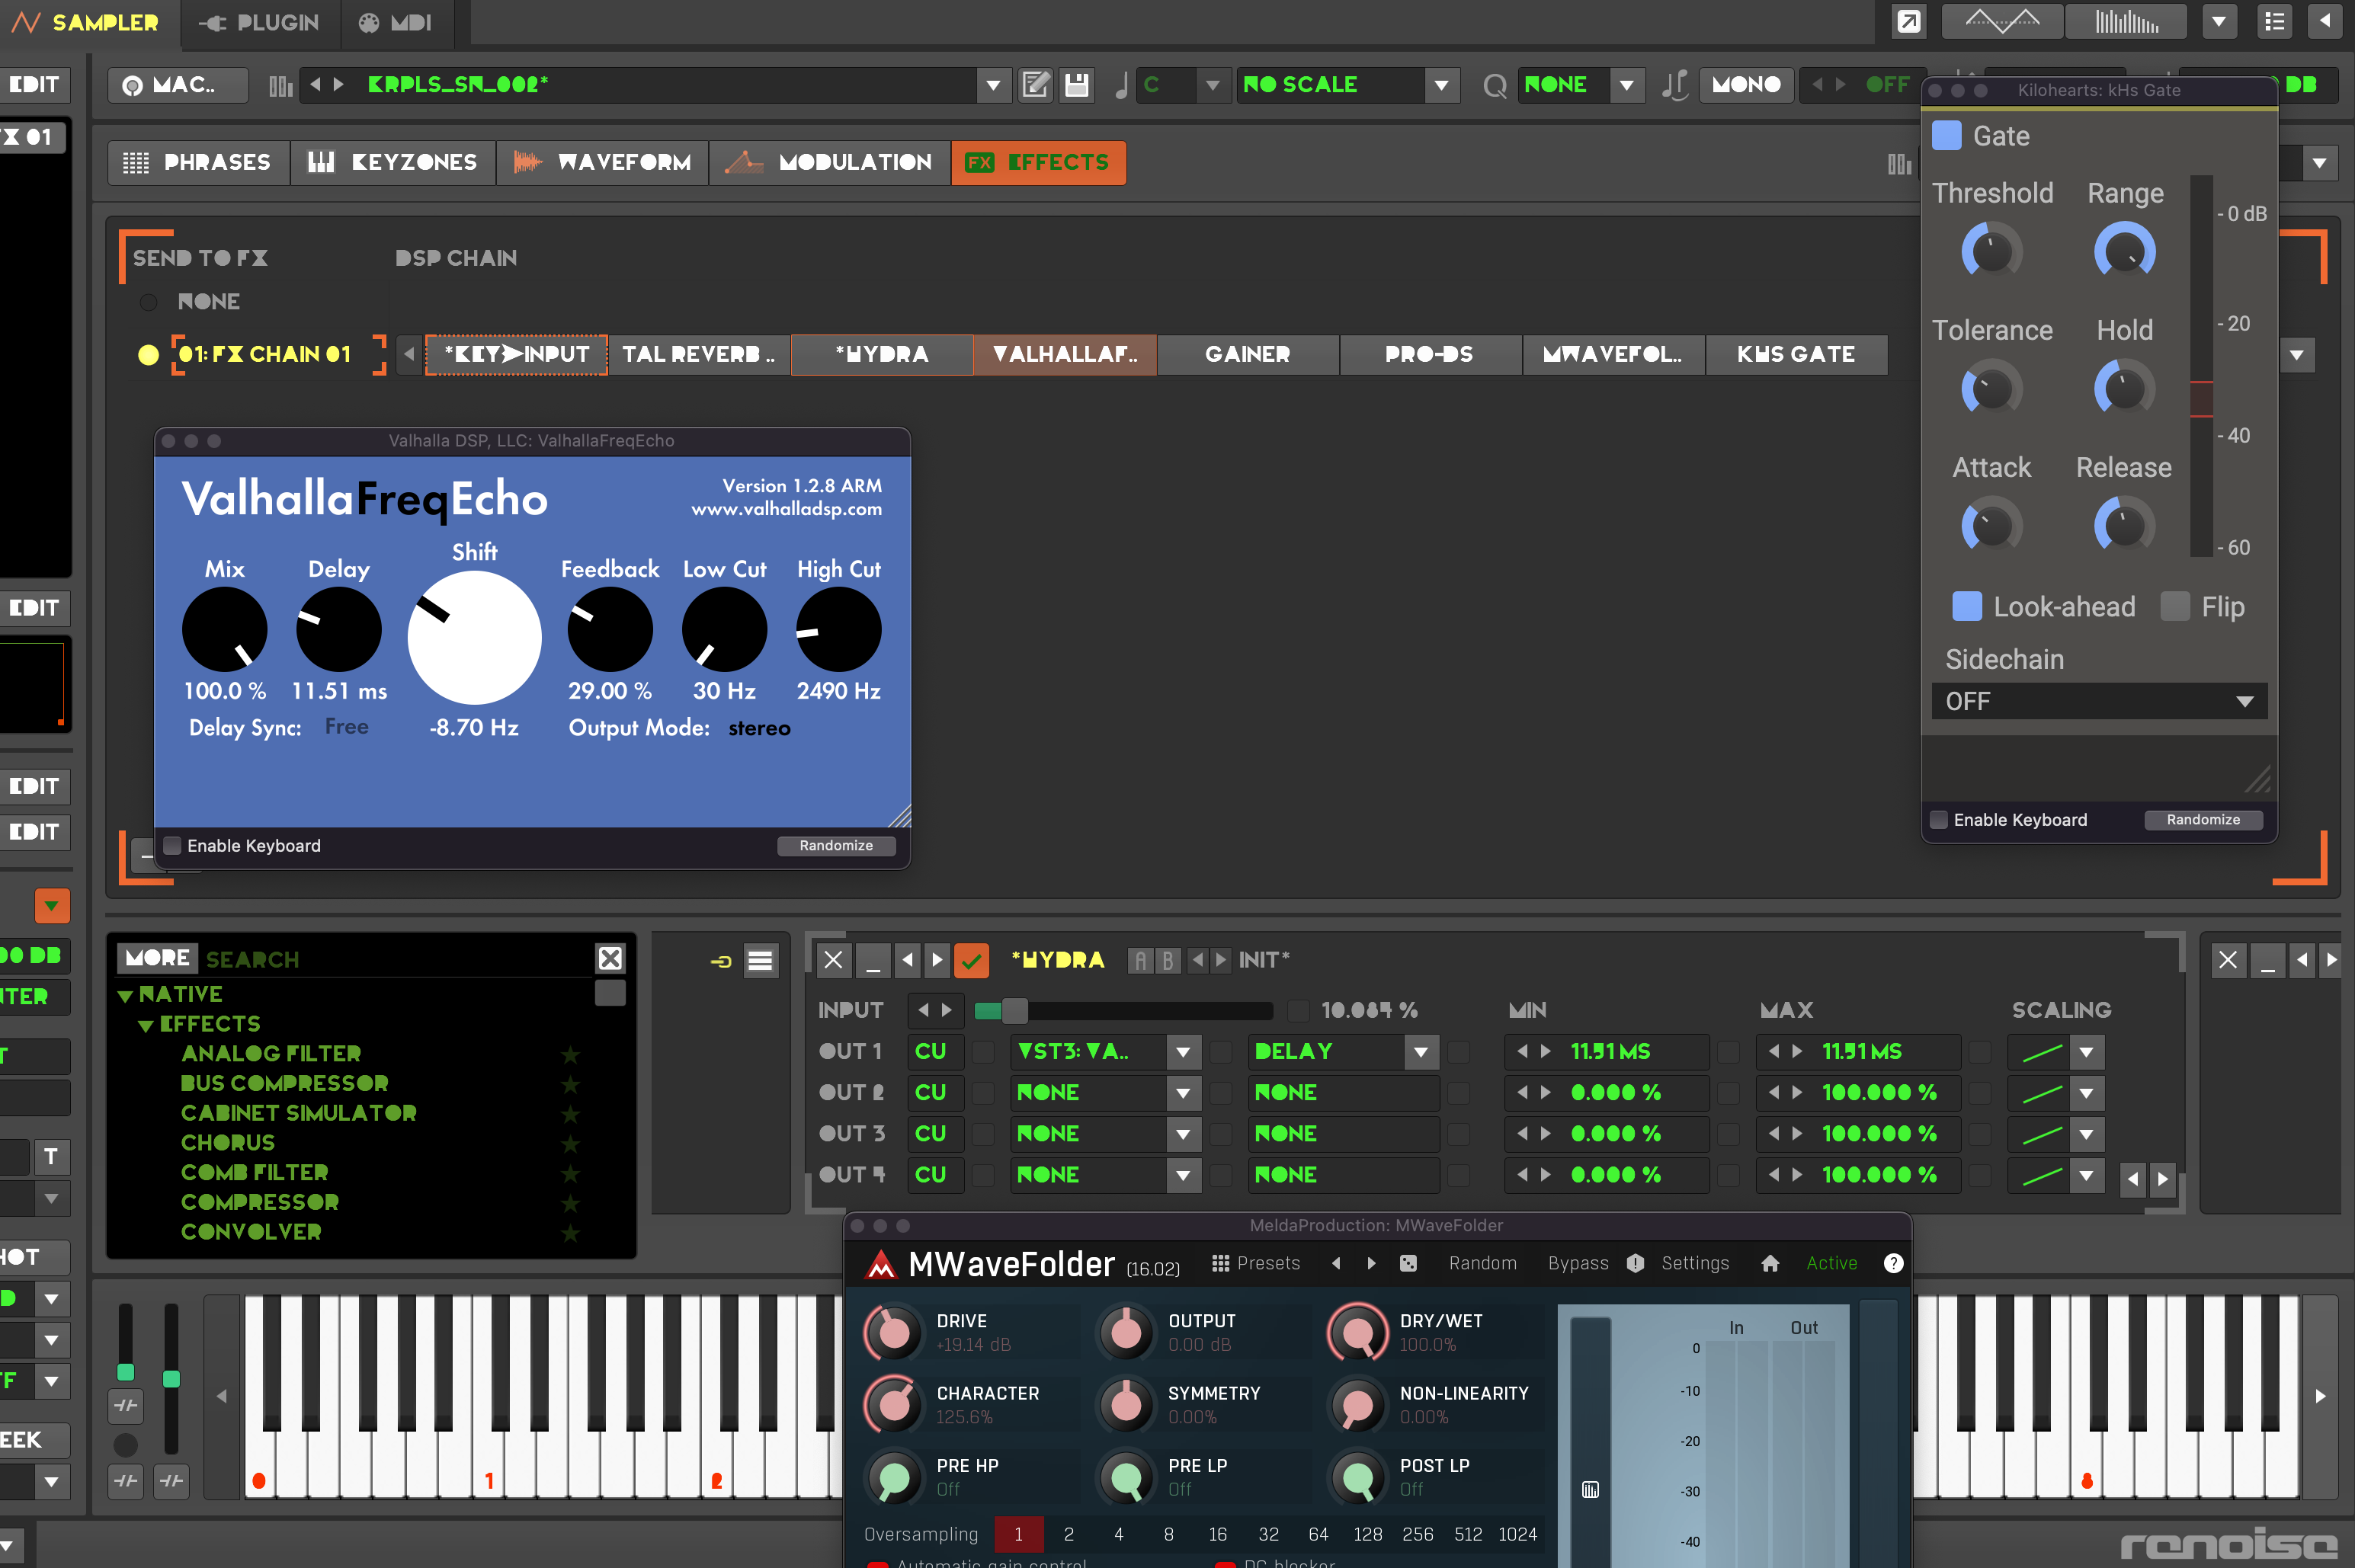Toggle the Gate Look-ahead option
2355x1568 pixels.
coord(1967,607)
